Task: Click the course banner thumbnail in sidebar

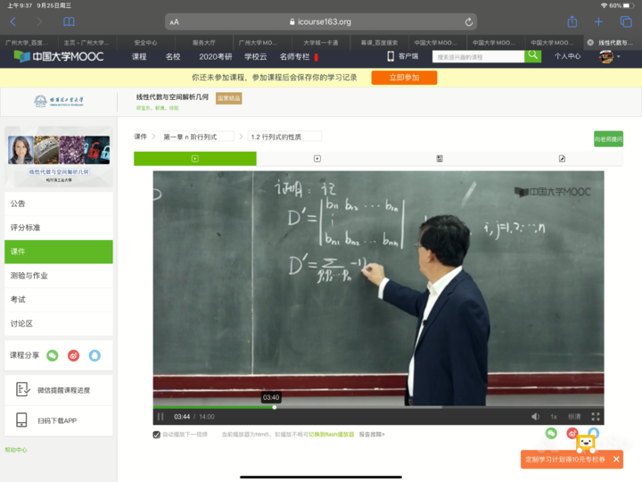Action: [x=59, y=156]
